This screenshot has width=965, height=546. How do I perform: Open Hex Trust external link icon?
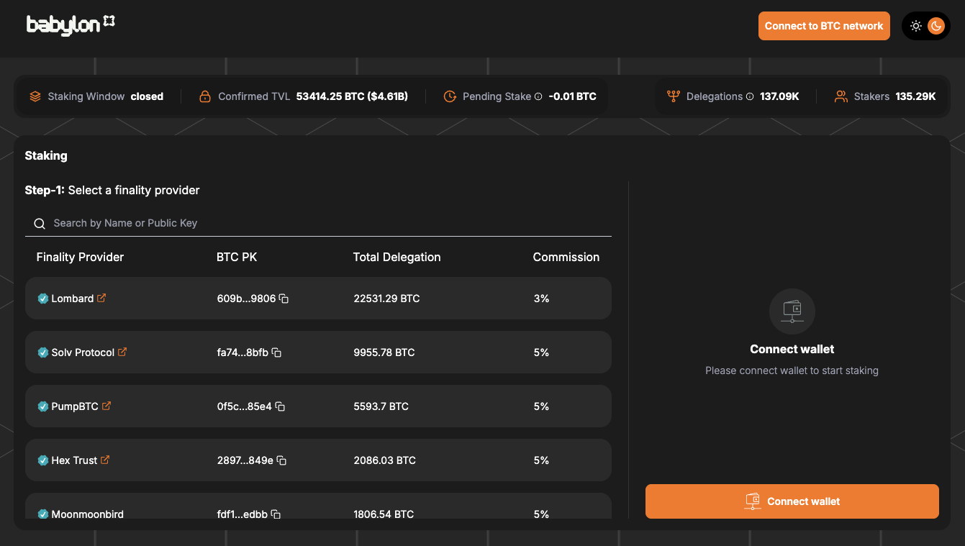(x=105, y=460)
